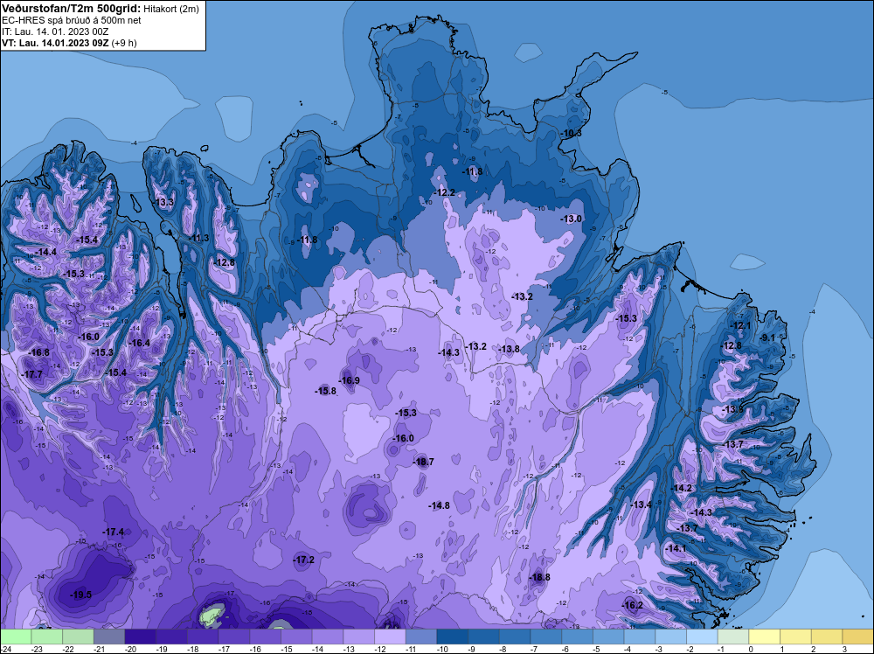This screenshot has width=874, height=654.
Task: Select the legend swatch labeled -17
Action: point(234,637)
